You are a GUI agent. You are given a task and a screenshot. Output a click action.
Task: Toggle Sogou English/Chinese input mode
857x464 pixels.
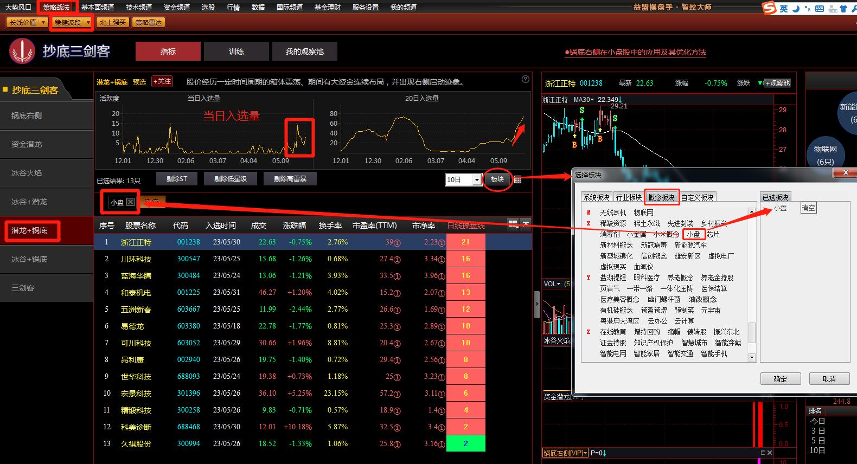[x=784, y=9]
